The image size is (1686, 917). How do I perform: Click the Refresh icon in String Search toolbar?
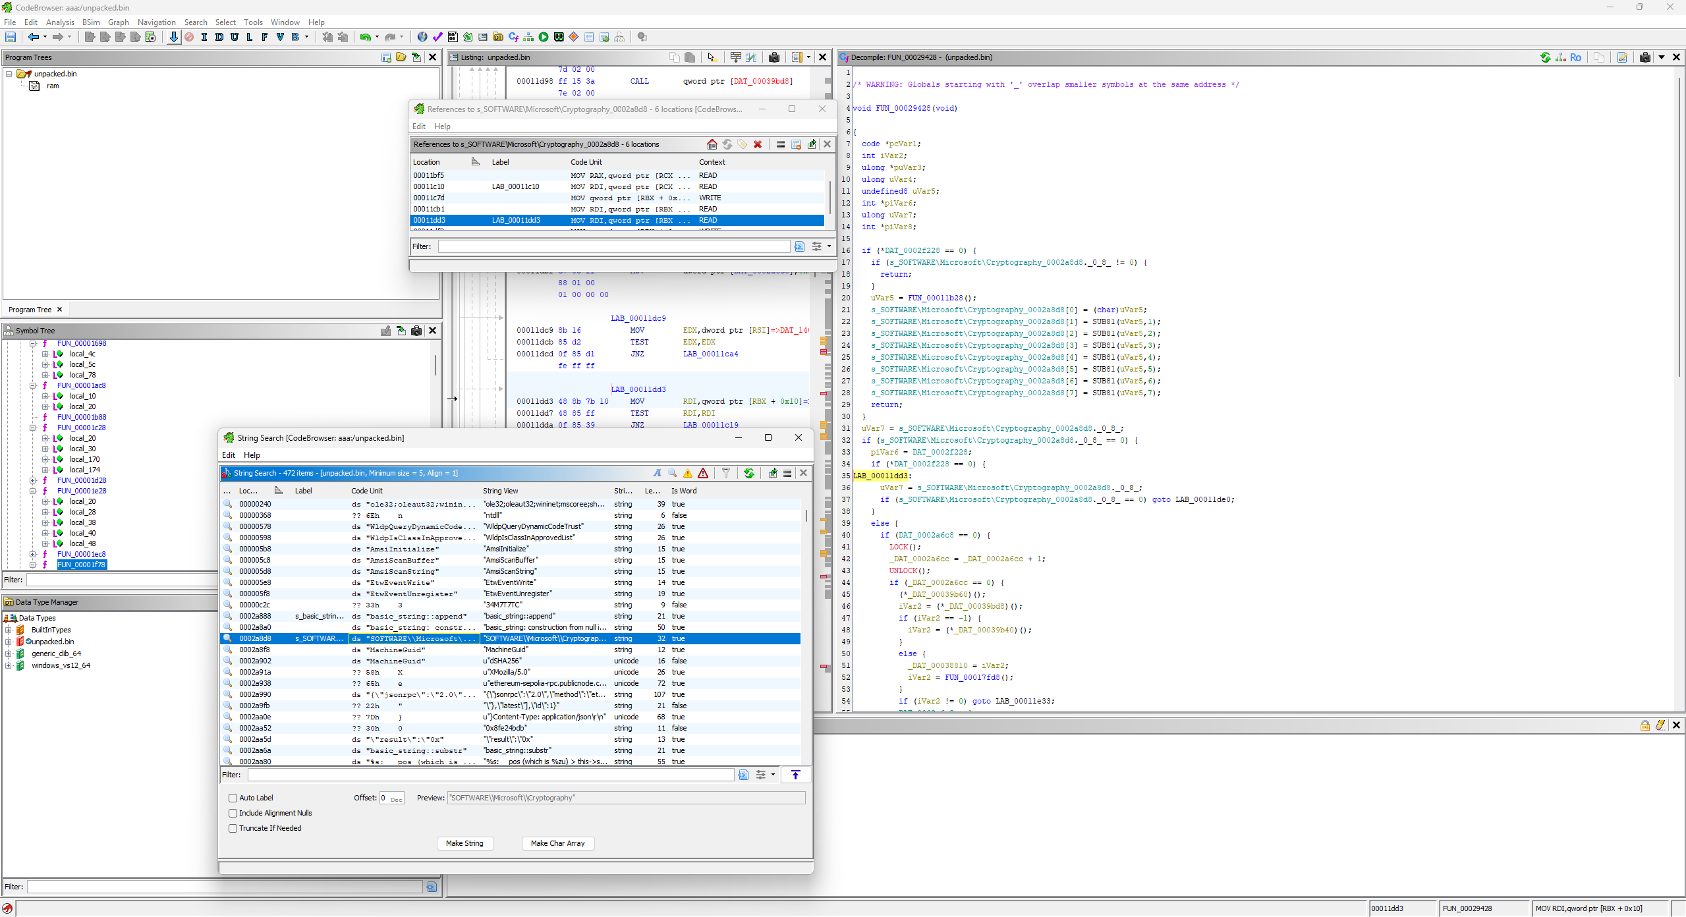pyautogui.click(x=749, y=473)
